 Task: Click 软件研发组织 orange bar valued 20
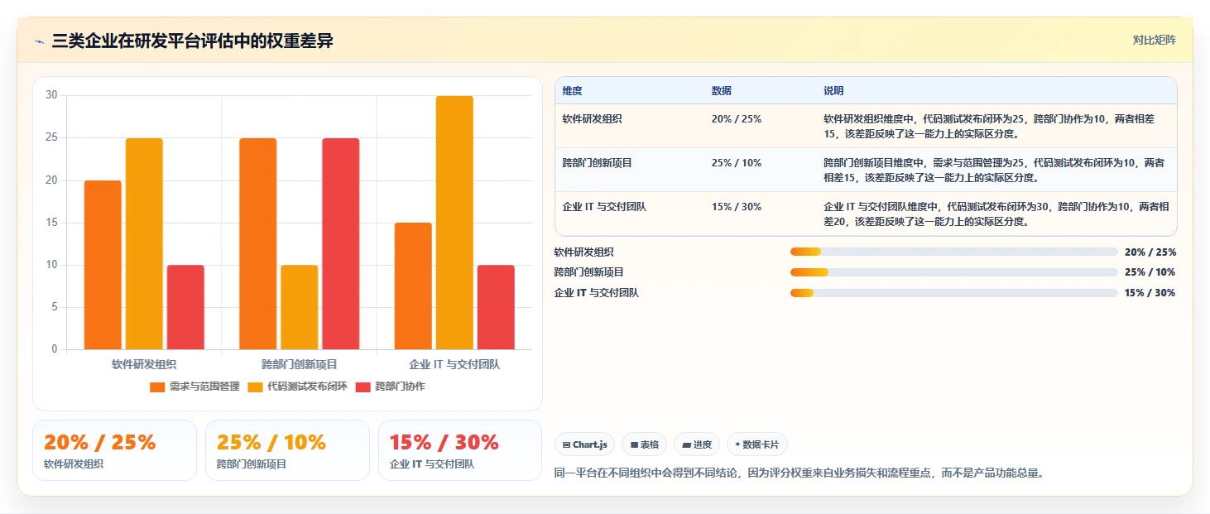click(103, 265)
